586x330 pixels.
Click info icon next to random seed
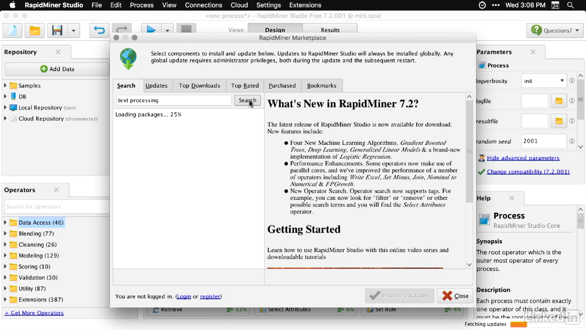tap(572, 141)
